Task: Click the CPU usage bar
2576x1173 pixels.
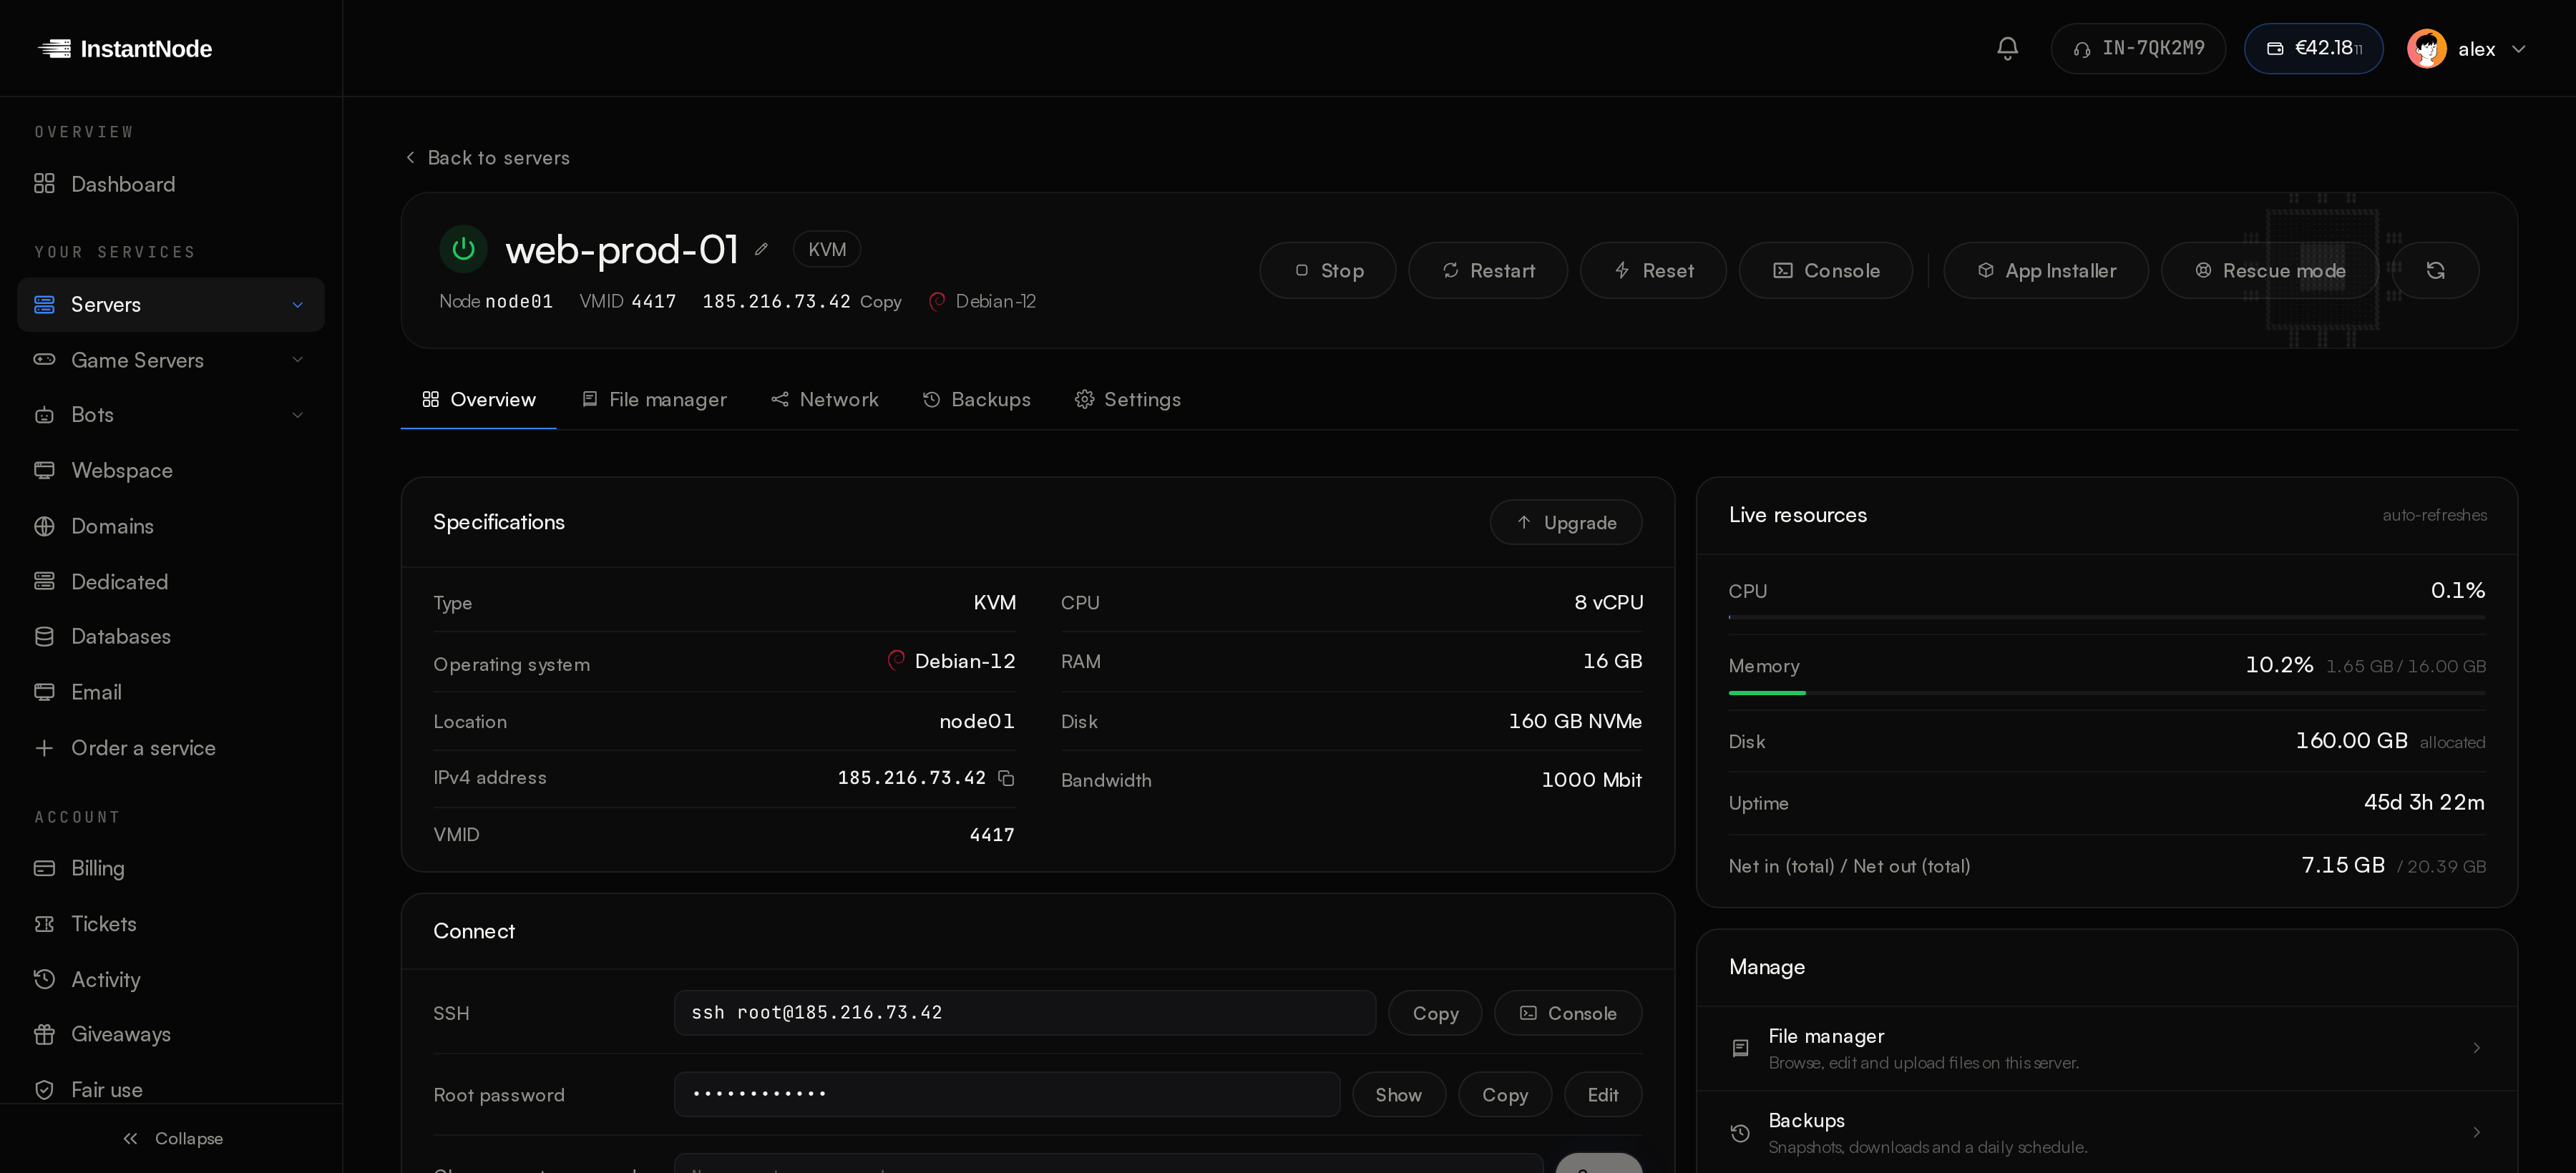Action: (x=2106, y=617)
